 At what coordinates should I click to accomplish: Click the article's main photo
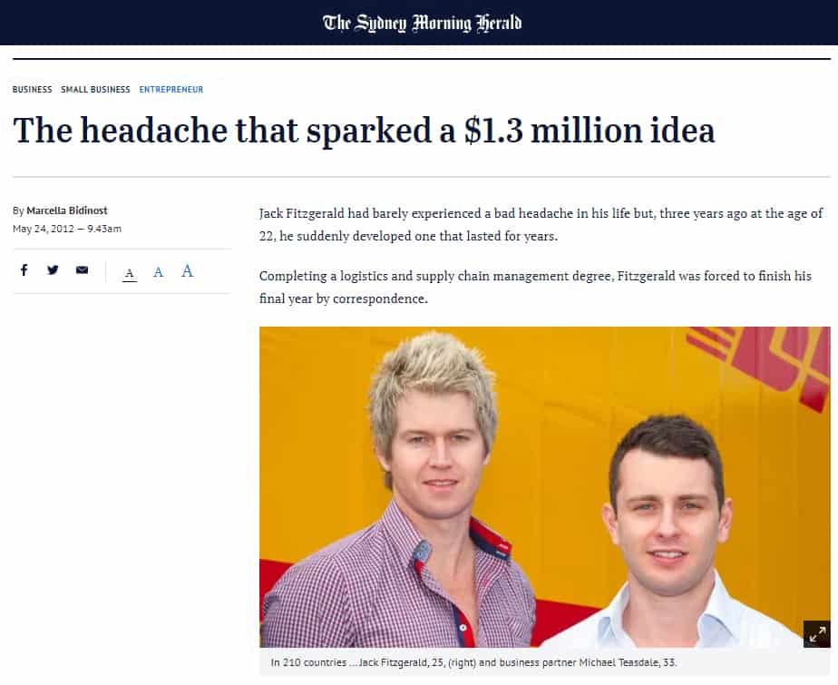(x=544, y=487)
